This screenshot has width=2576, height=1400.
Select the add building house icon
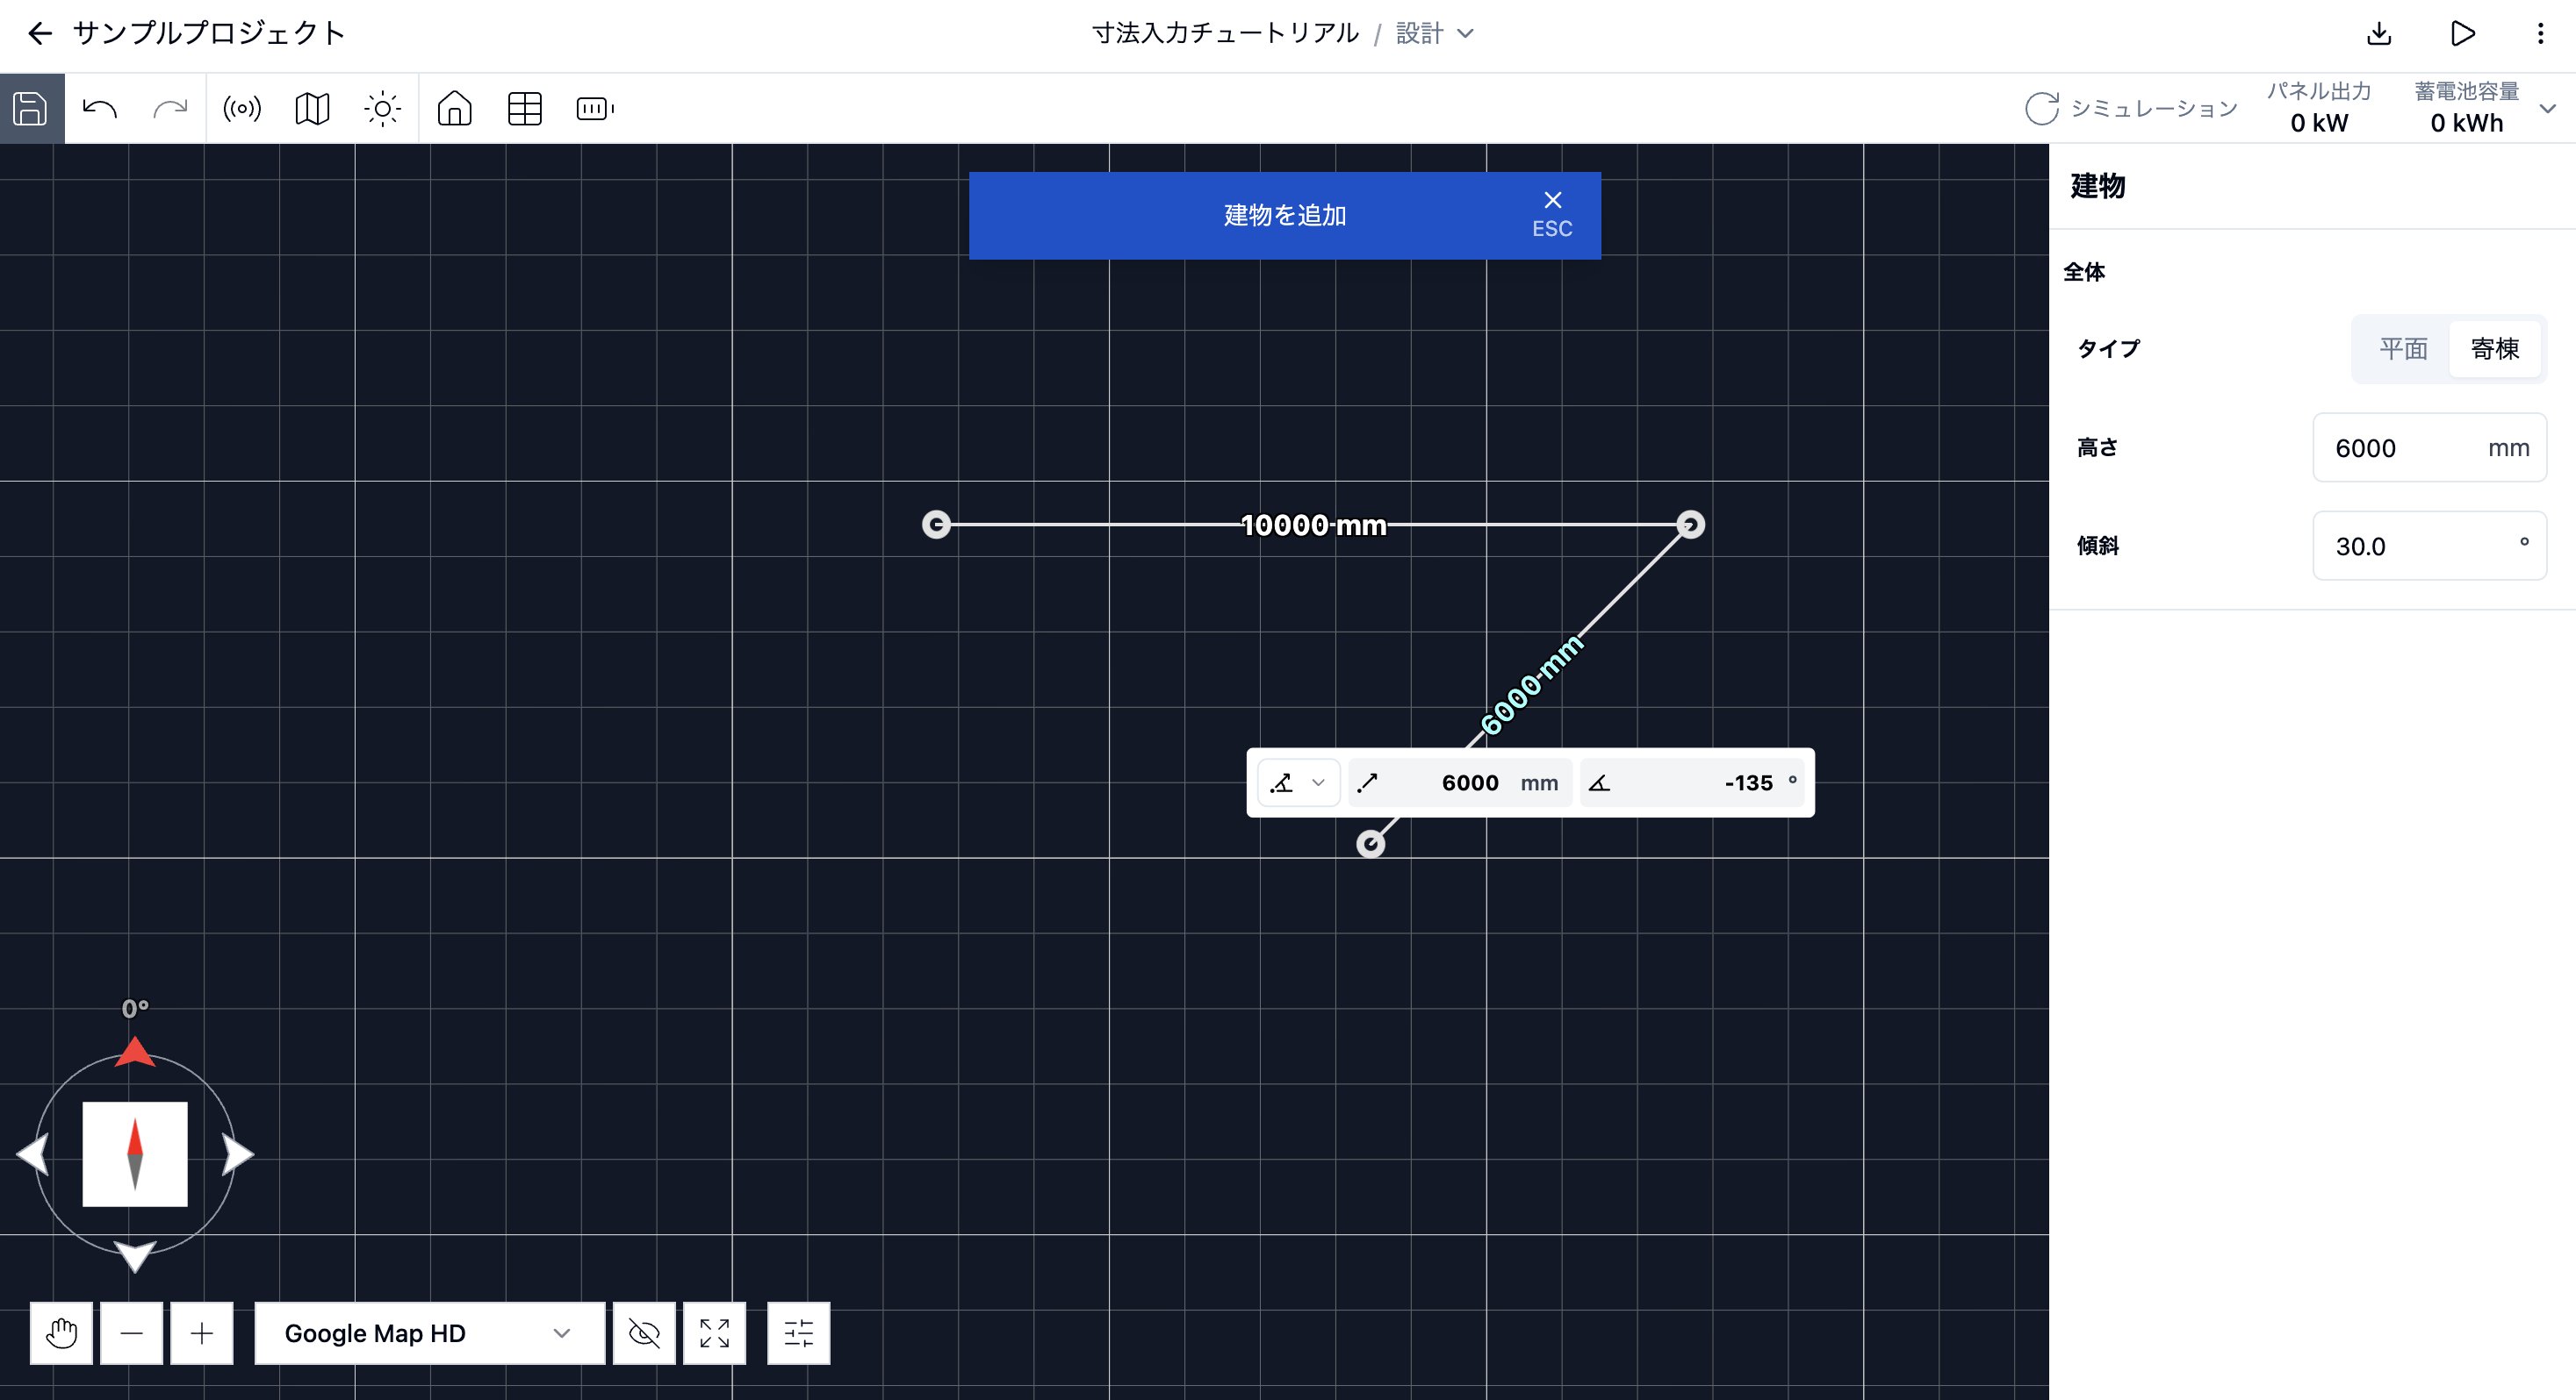(x=455, y=108)
